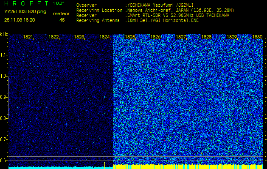Click the 1824 time marker
This screenshot has height=169, width=267.
(104, 37)
